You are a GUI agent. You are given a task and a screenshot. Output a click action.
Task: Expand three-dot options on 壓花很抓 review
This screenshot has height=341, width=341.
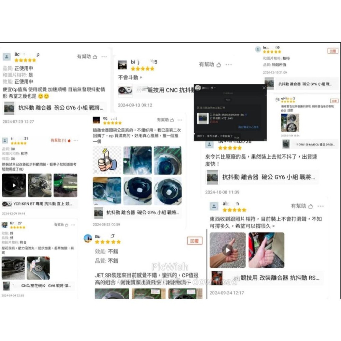click(x=73, y=225)
